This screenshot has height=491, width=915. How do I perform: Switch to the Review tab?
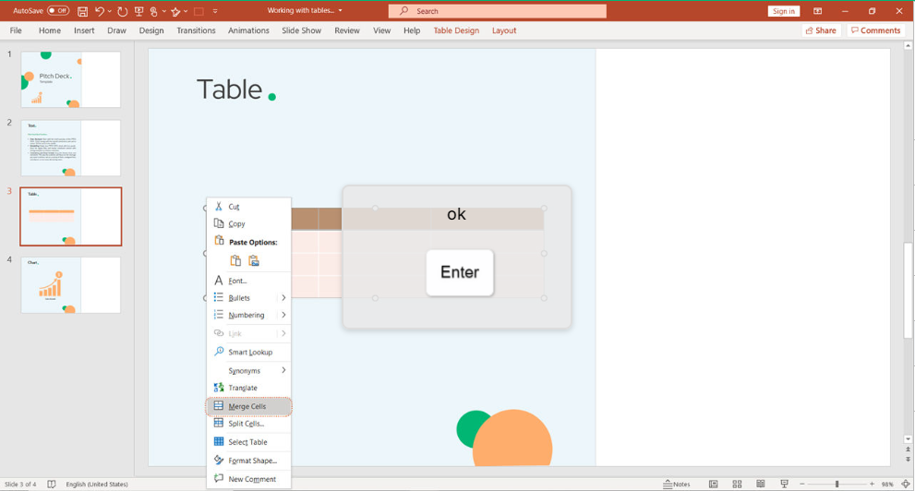click(x=346, y=30)
